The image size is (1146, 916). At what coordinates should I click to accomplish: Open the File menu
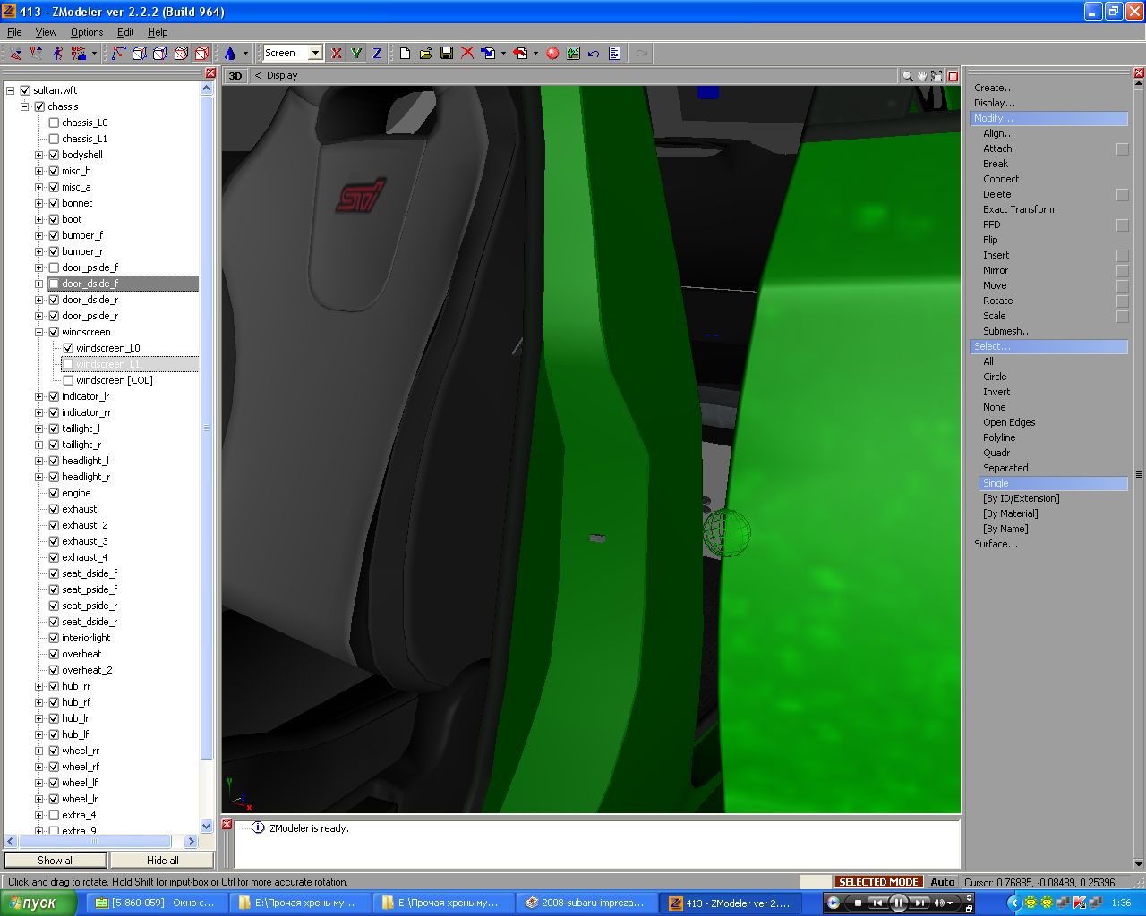(x=14, y=32)
